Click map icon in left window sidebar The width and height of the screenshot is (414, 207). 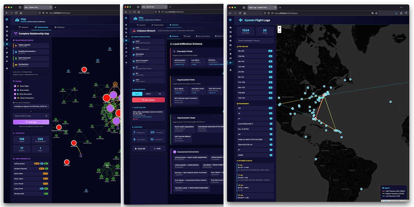click(7, 44)
